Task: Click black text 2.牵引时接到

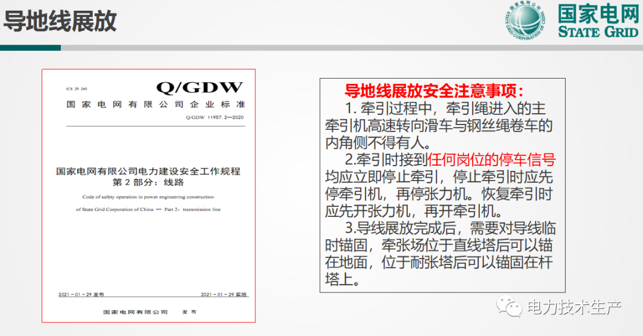Action: pyautogui.click(x=386, y=160)
